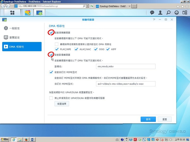190x142 pixels.
Task: Open the device list button
Action: 62,104
